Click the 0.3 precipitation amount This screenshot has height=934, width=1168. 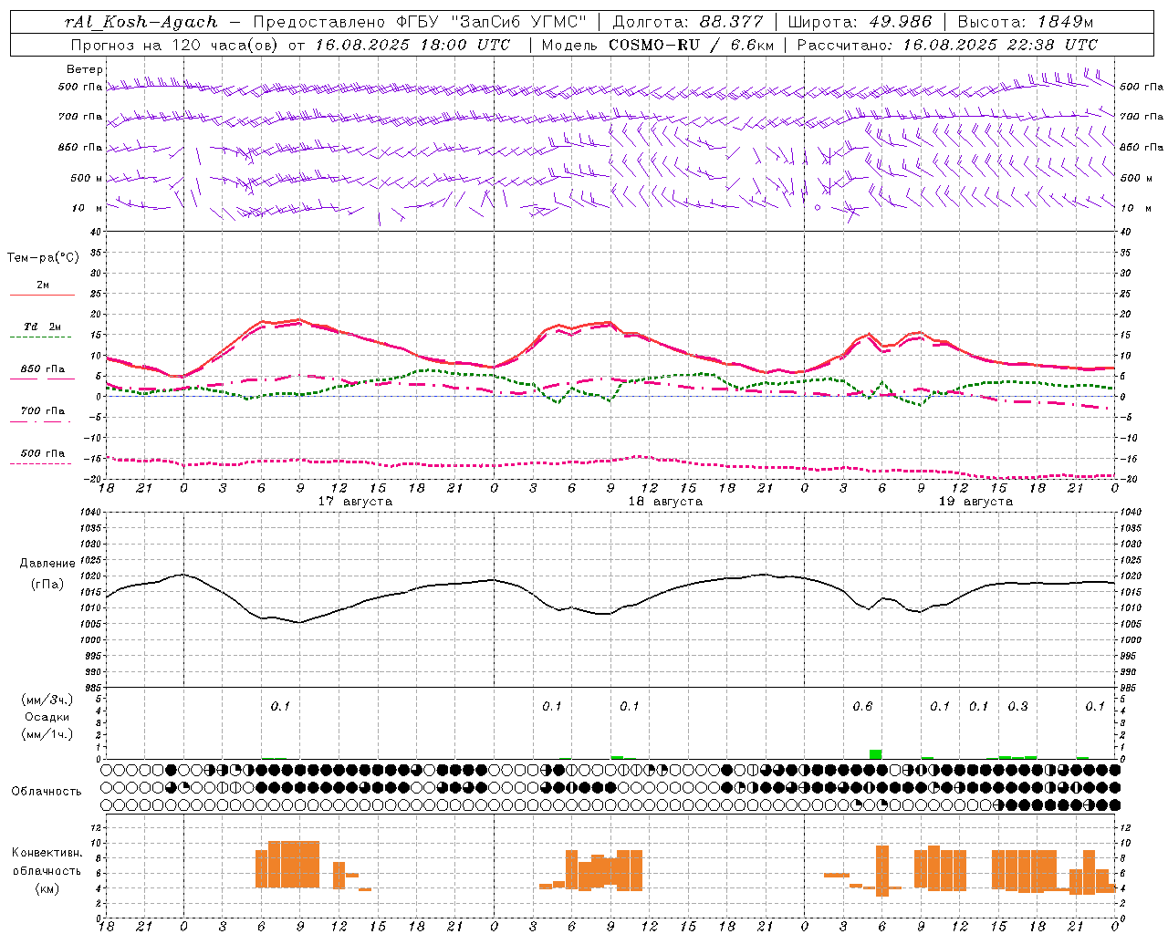1017,707
